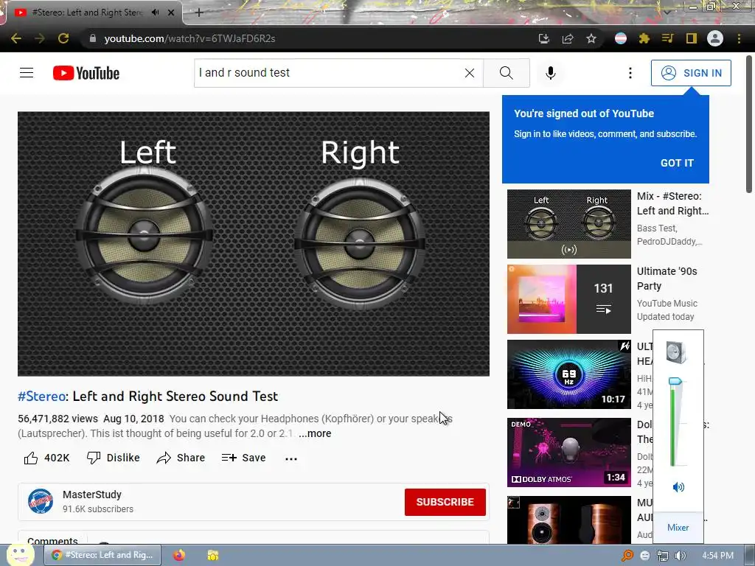Go to YouTube home via logo

(x=86, y=73)
